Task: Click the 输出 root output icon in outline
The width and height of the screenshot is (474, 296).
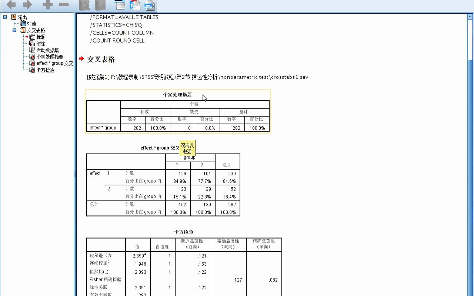Action: click(14, 17)
